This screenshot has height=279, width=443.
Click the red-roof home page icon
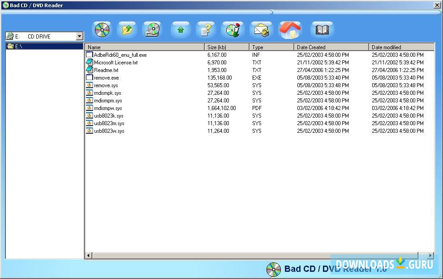(290, 30)
